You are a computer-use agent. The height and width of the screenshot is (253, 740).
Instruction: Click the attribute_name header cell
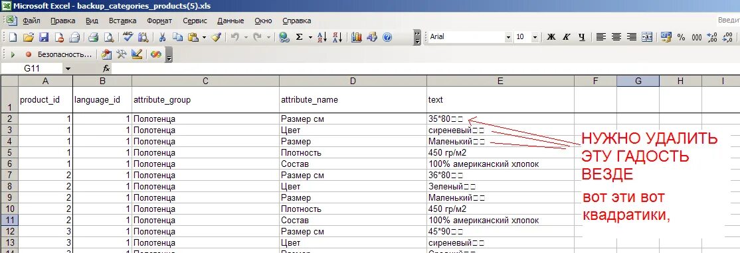point(353,100)
